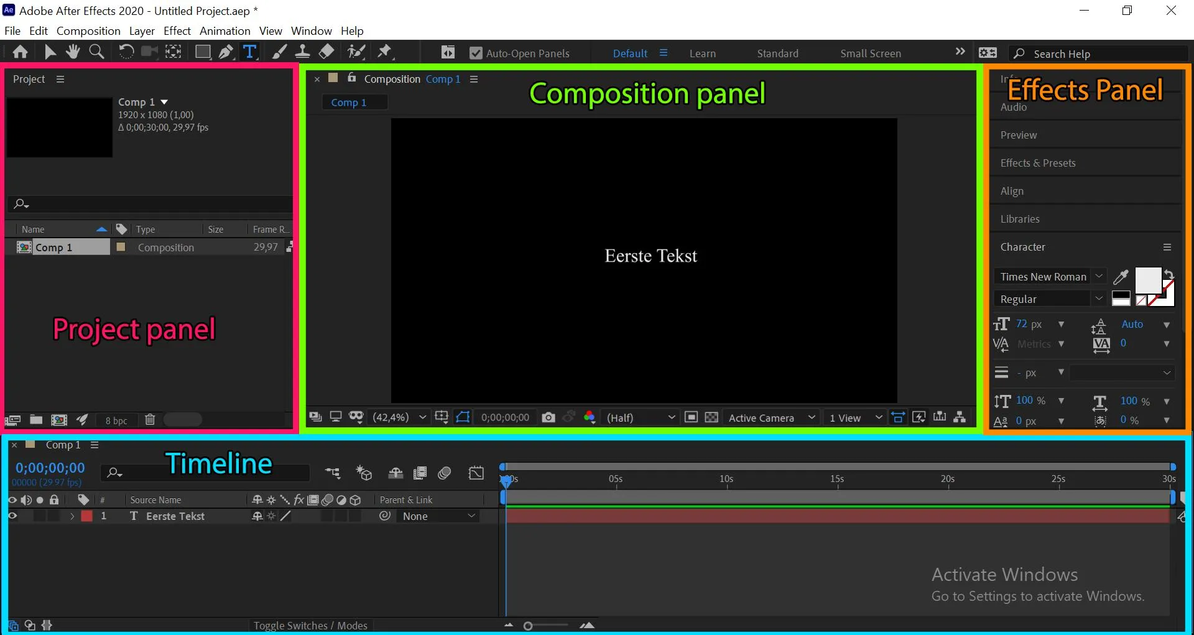This screenshot has height=635, width=1194.
Task: Toggle Frame Blending for the timeline
Action: 420,474
